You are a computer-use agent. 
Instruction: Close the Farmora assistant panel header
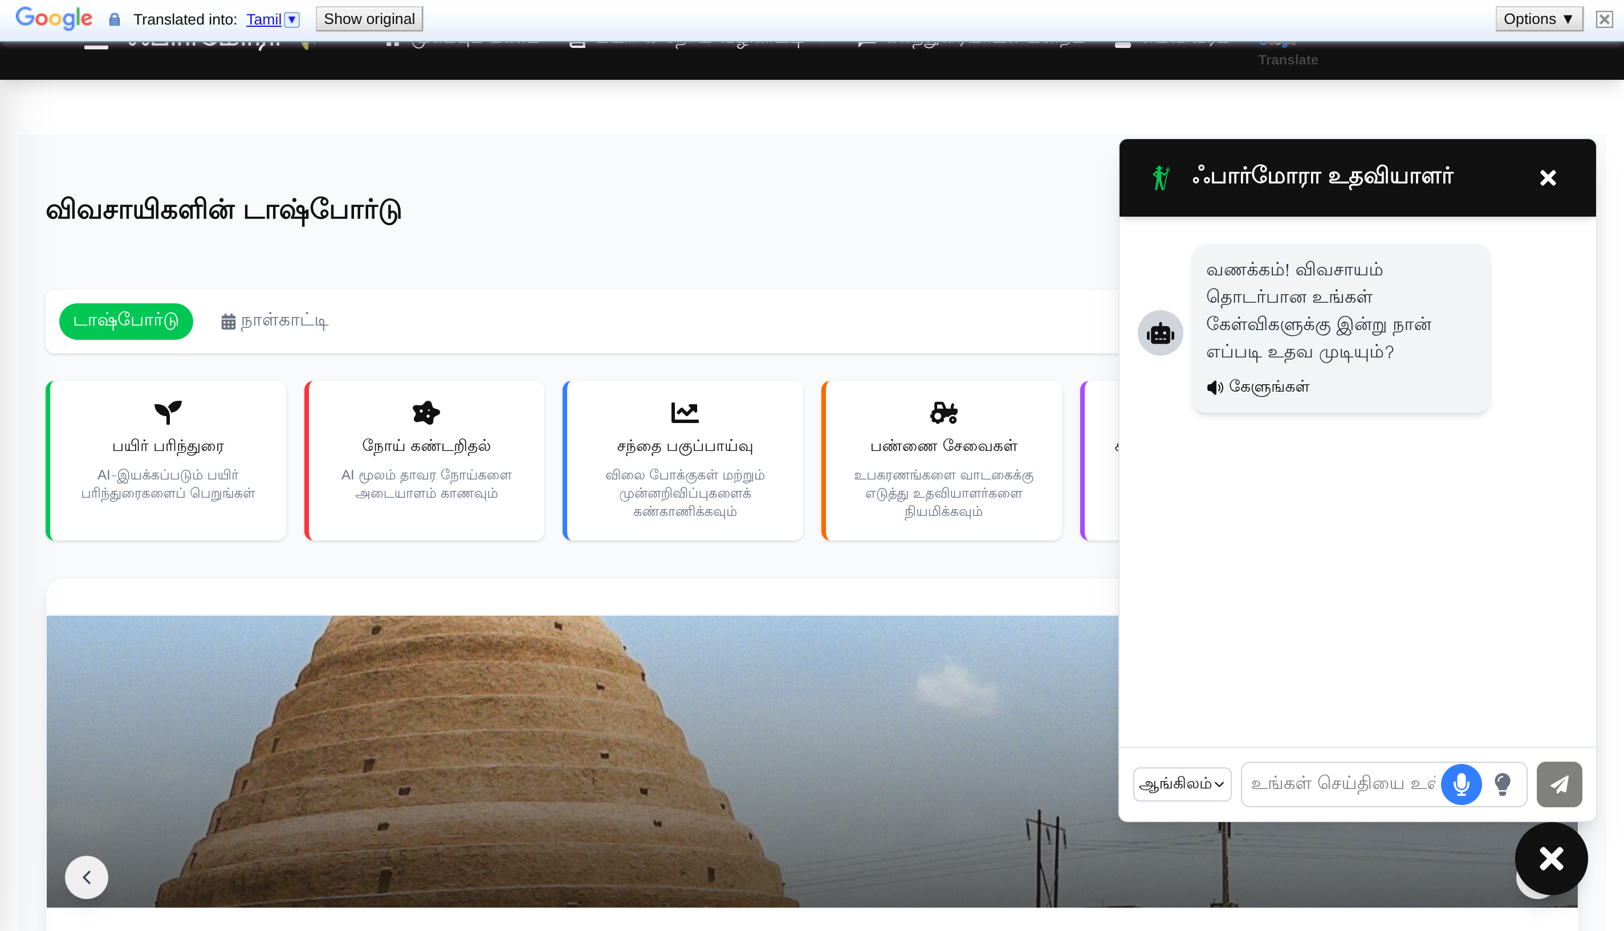tap(1548, 178)
